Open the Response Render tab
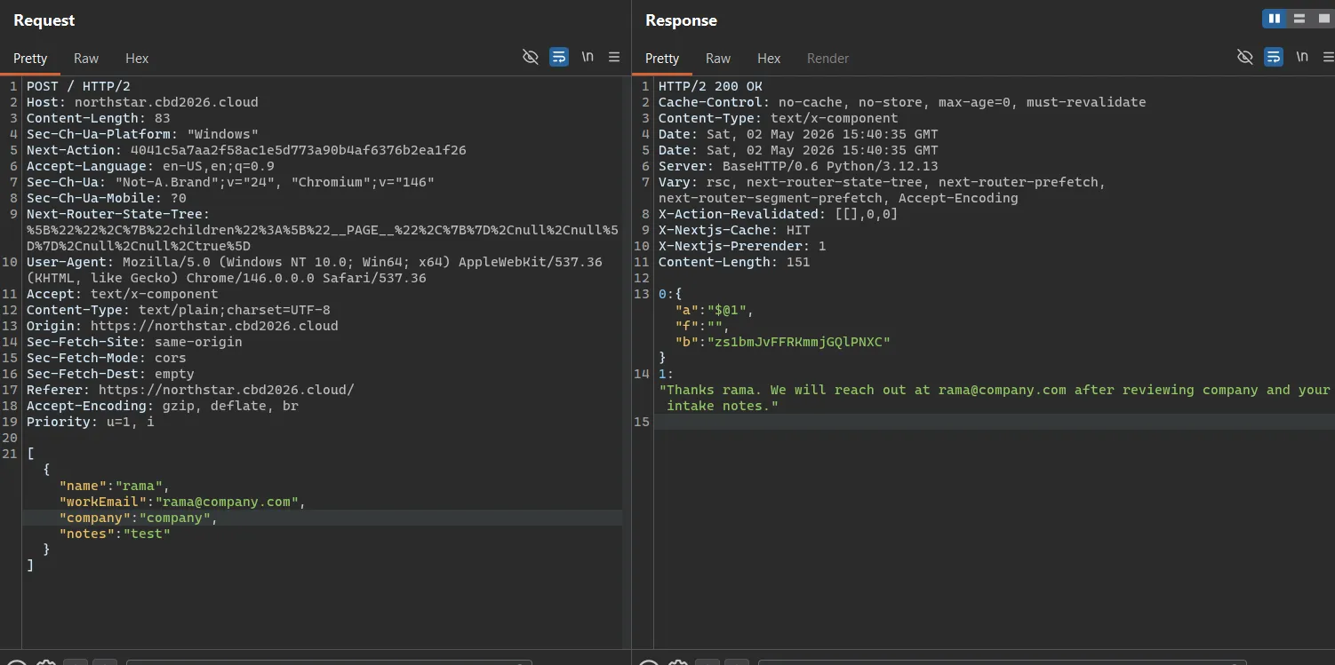Viewport: 1335px width, 665px height. (x=827, y=58)
